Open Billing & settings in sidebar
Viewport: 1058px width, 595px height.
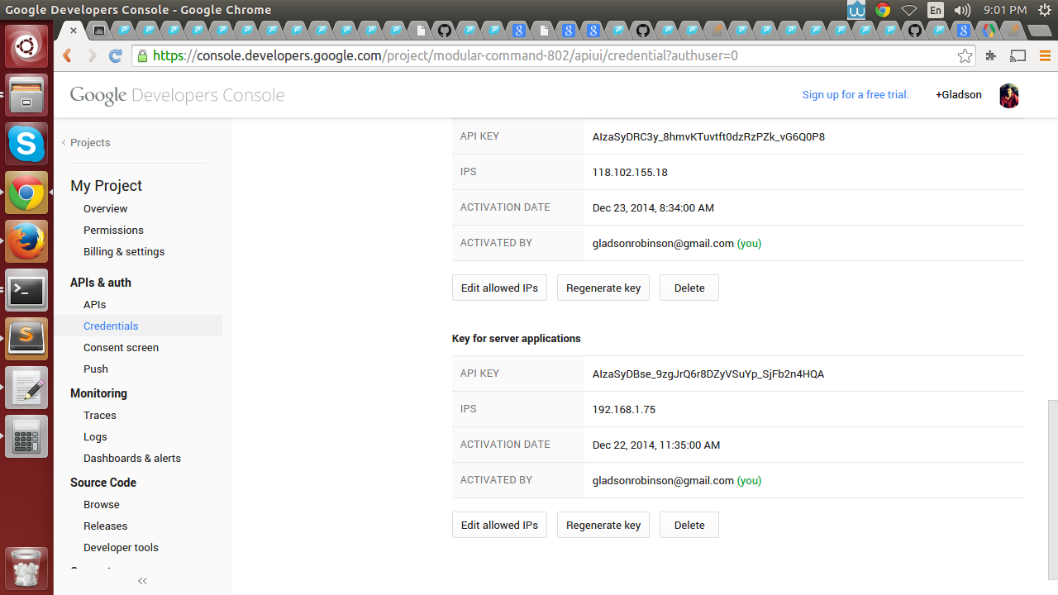coord(124,251)
